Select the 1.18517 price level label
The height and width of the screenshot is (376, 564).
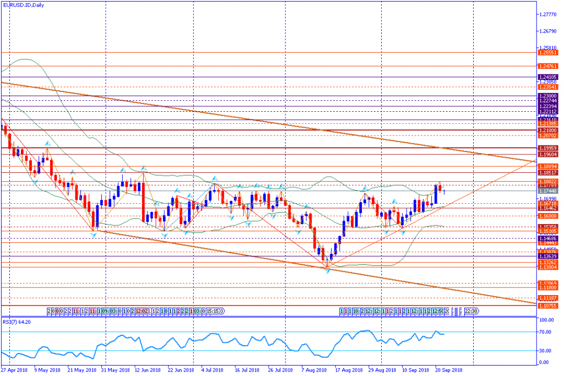tap(548, 173)
